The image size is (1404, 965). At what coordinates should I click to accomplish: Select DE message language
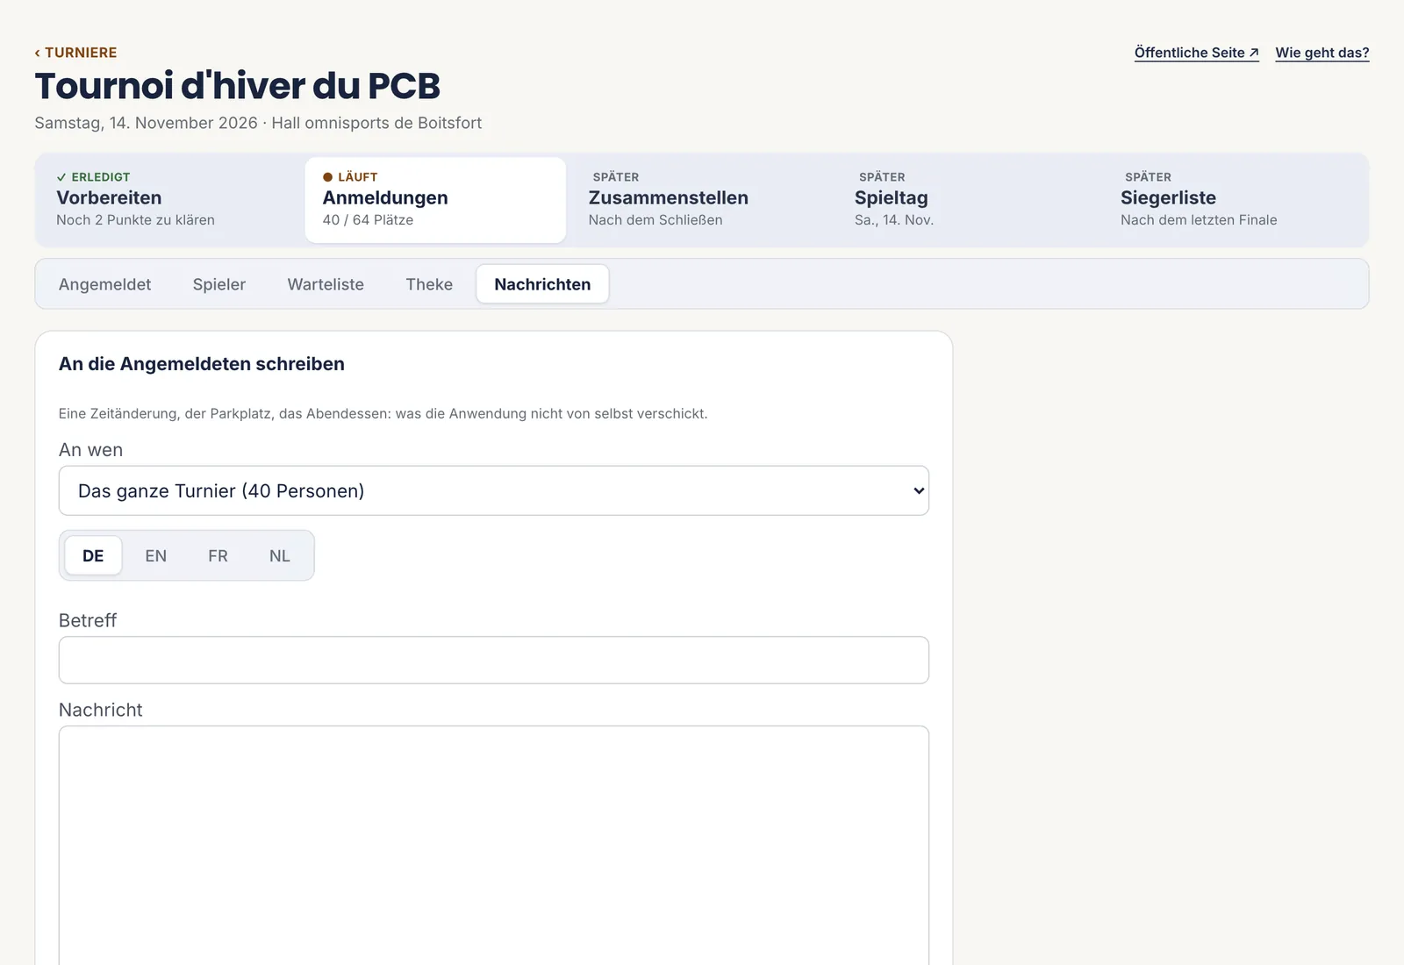pos(93,555)
